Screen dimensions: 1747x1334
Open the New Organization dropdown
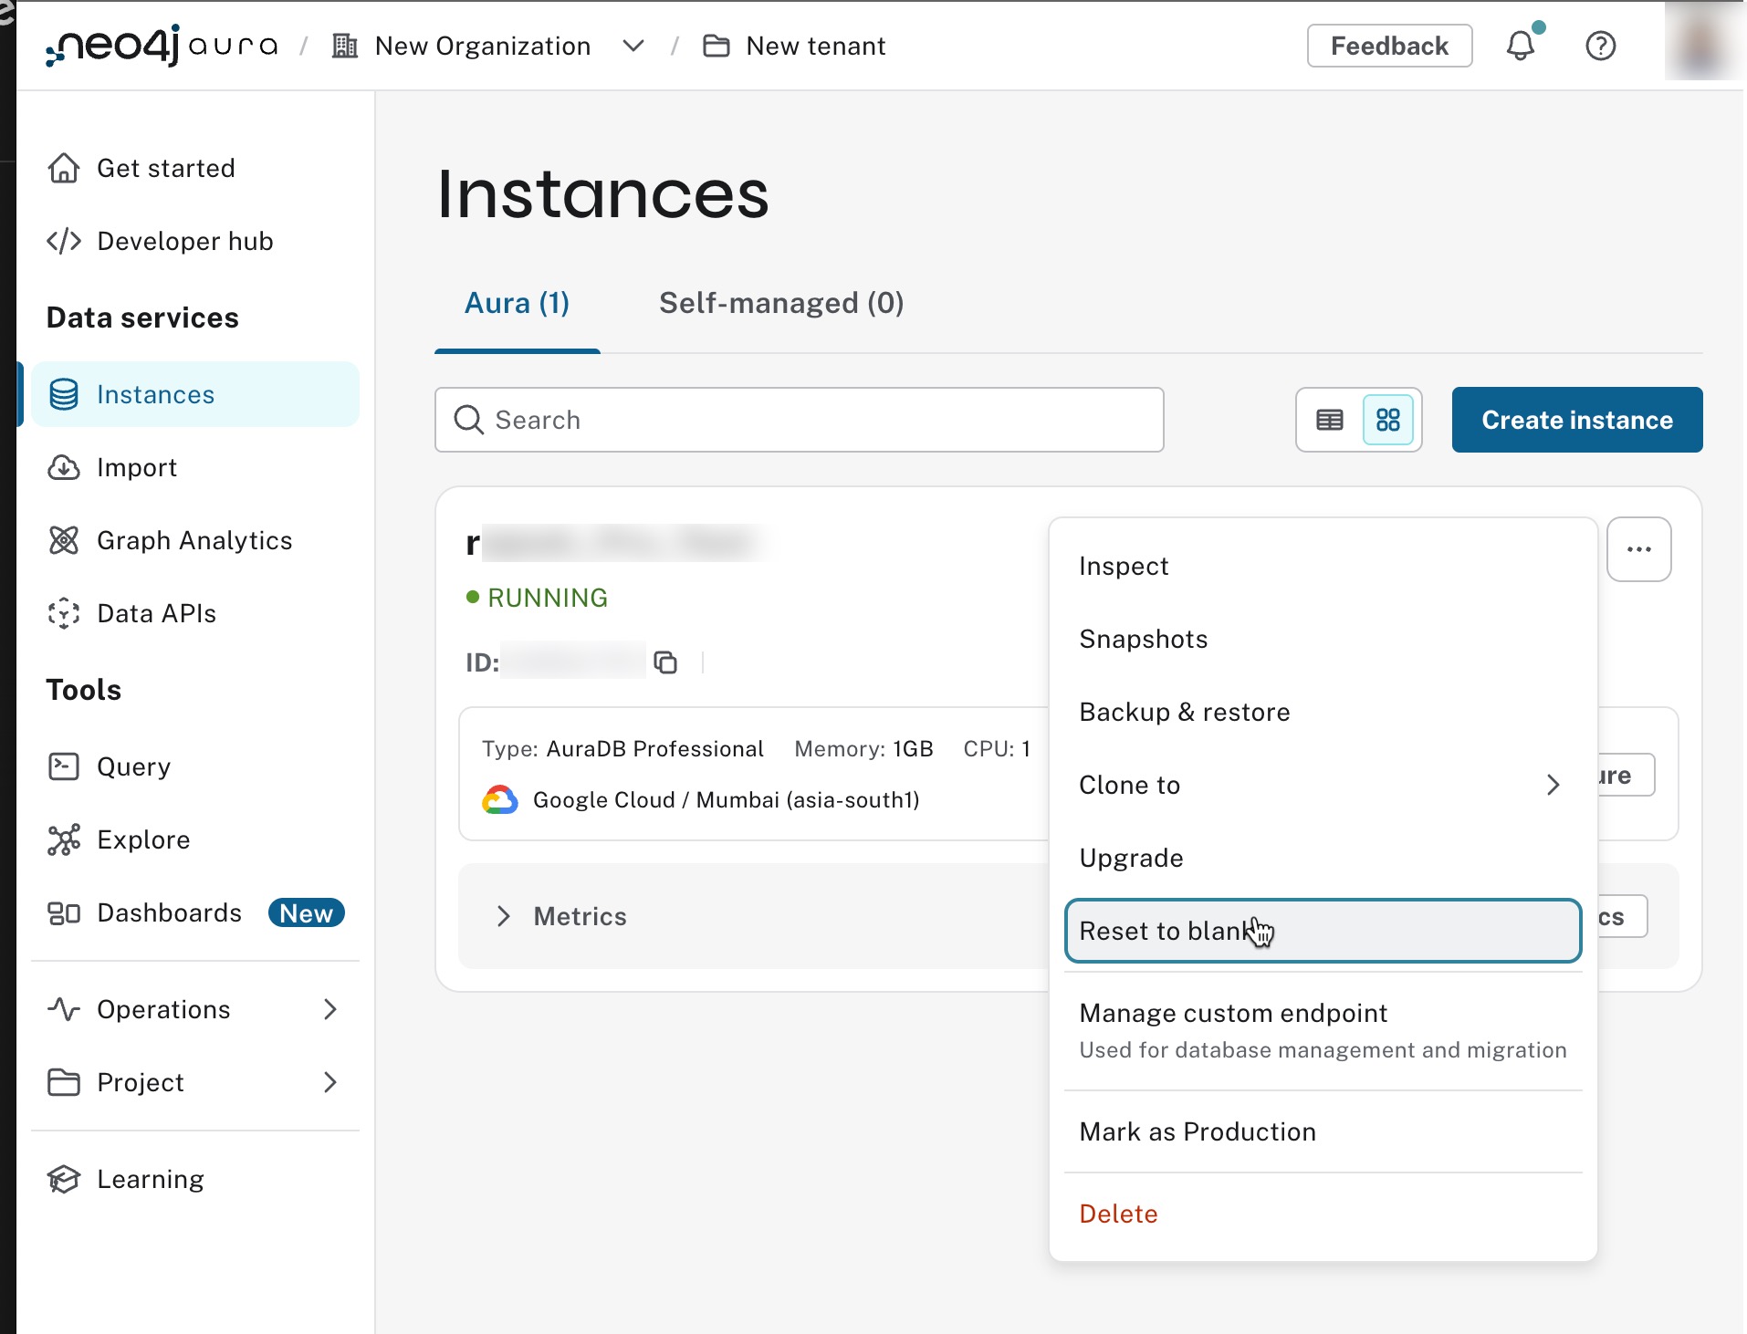[633, 46]
